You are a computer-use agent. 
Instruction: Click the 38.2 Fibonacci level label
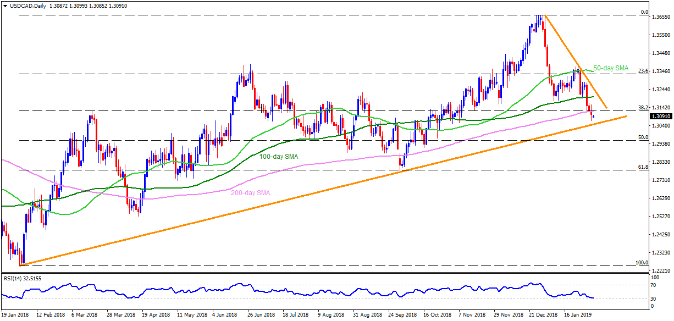tap(643, 107)
